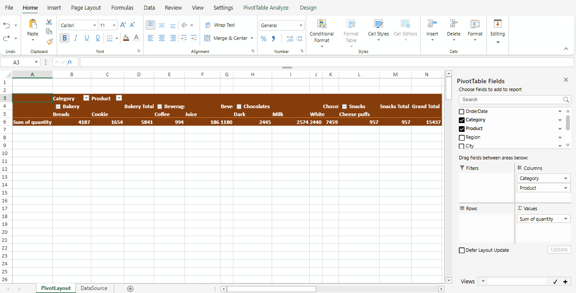
Task: Increase font size with the larger A icon
Action: pyautogui.click(x=123, y=25)
